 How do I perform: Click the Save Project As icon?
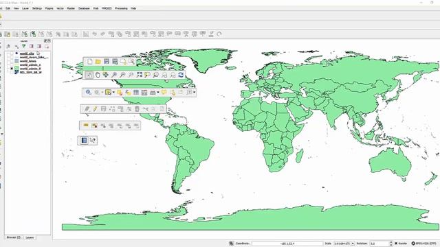pos(115,62)
